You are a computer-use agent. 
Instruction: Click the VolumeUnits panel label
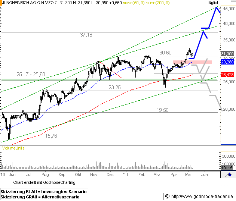pyautogui.click(x=13, y=148)
